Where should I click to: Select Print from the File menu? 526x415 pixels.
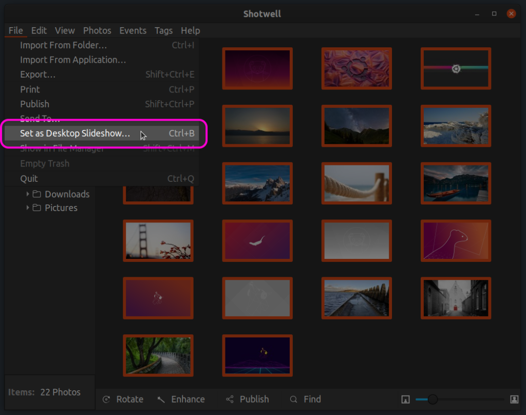tap(102, 89)
